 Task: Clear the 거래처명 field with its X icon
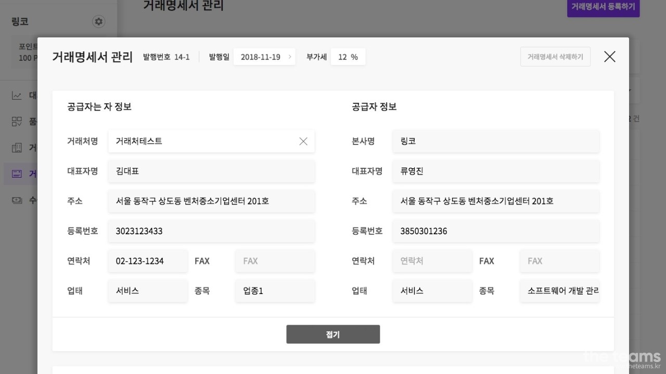click(x=303, y=141)
